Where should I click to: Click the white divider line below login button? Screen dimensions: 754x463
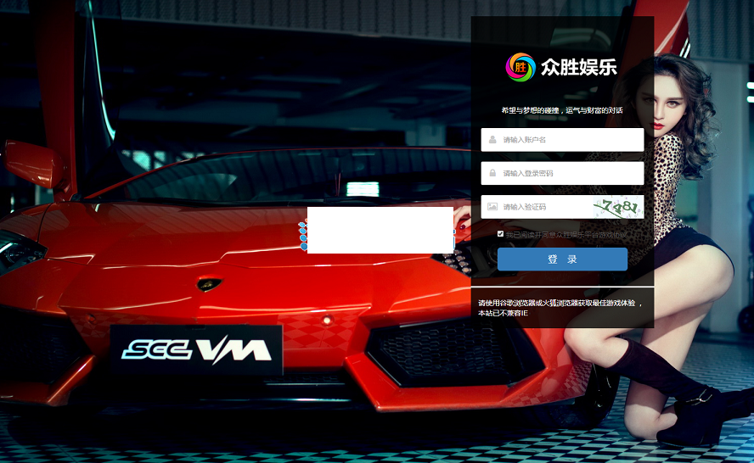[562, 287]
